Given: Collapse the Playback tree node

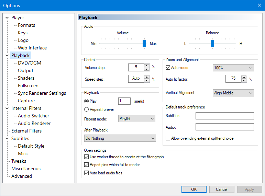Looking at the screenshot, I should point(7,56).
